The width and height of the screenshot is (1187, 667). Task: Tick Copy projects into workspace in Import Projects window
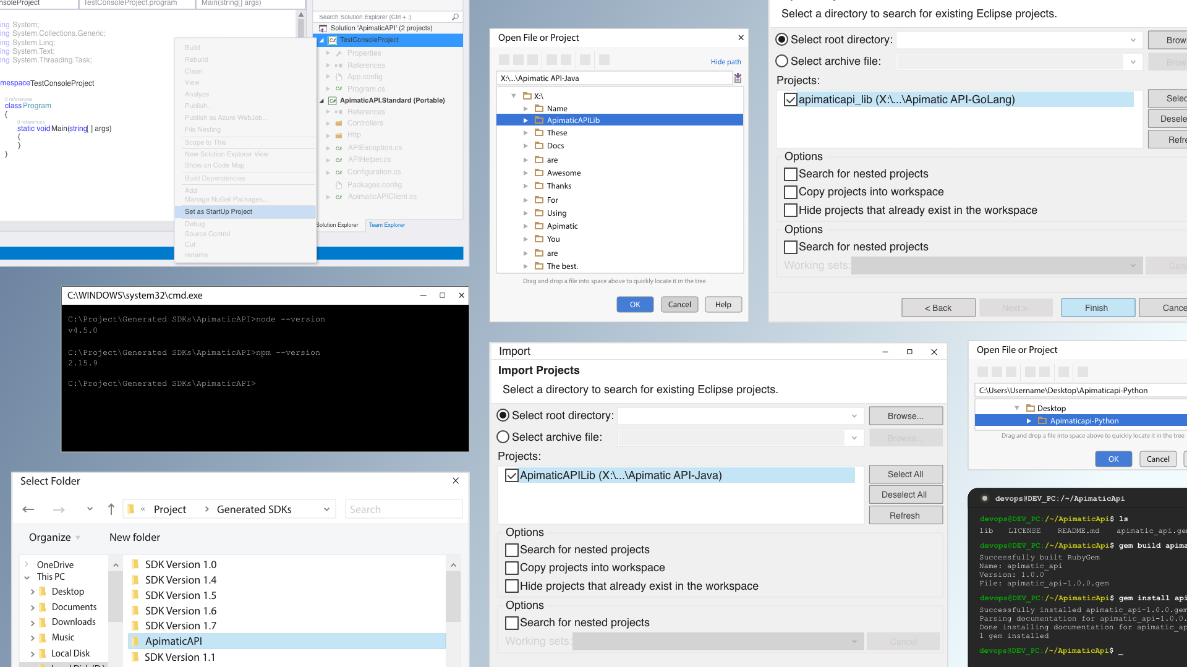click(x=511, y=567)
